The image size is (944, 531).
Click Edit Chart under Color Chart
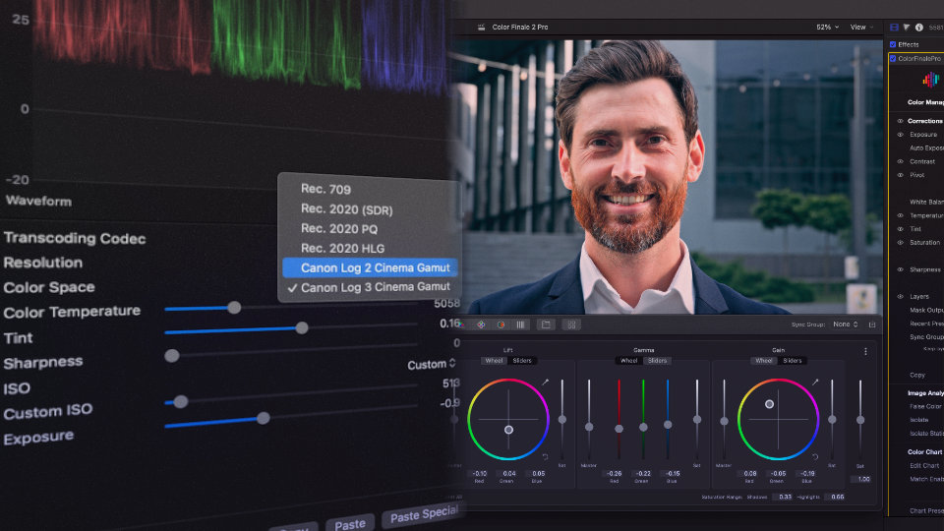[x=924, y=465]
